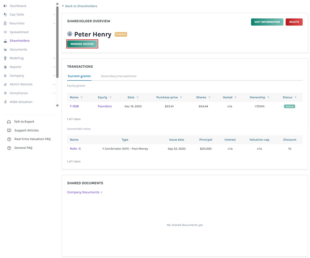Expand the Modeling menu chevron
The width and height of the screenshot is (310, 258).
[x=54, y=58]
